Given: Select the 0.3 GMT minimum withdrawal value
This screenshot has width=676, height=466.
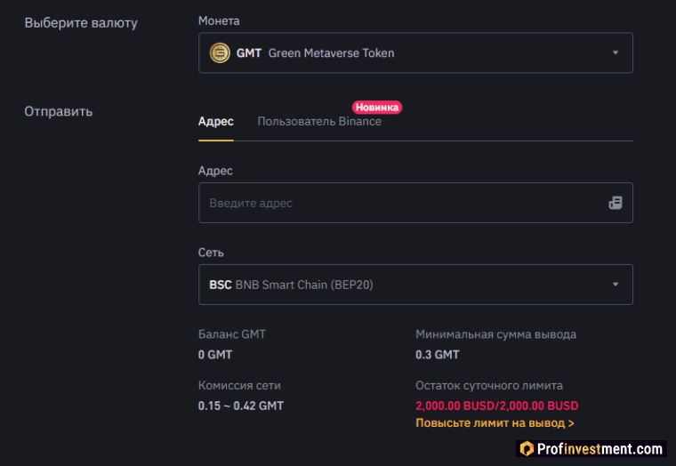Looking at the screenshot, I should 438,355.
